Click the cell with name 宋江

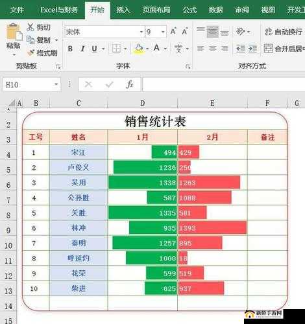pyautogui.click(x=79, y=152)
